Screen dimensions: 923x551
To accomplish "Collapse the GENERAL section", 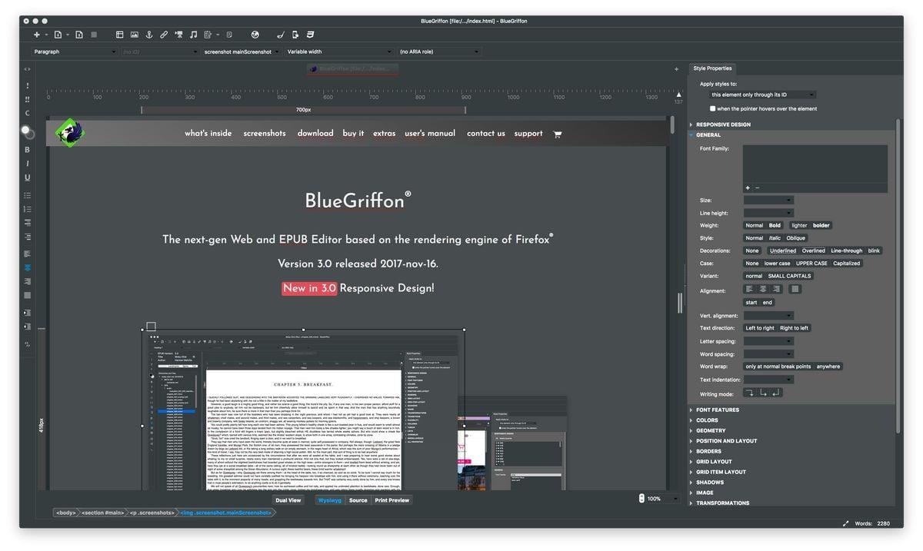I will pyautogui.click(x=708, y=134).
